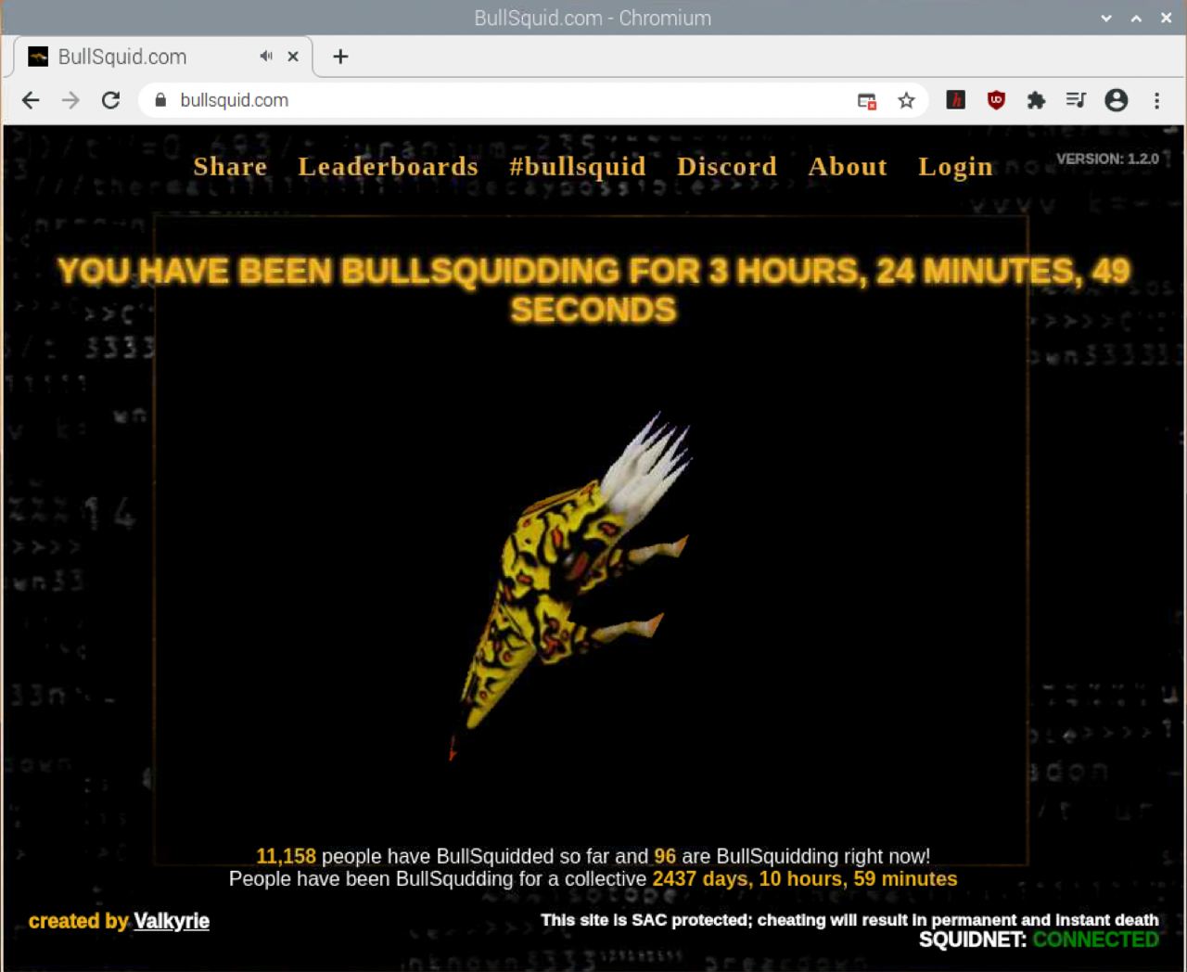Open the red 'h' extension
1187x972 pixels.
coord(956,100)
